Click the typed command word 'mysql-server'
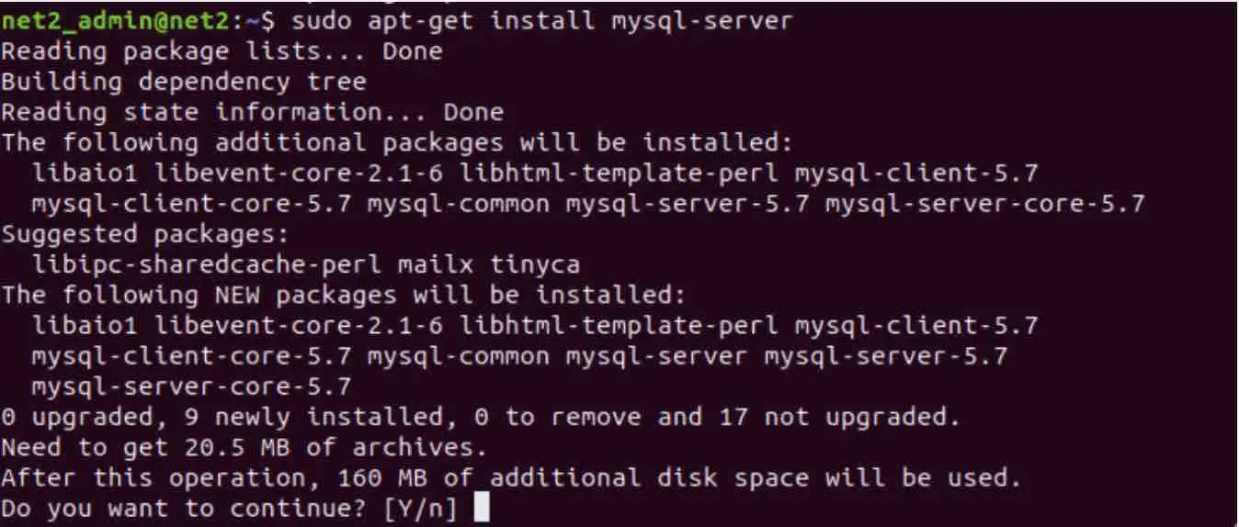The width and height of the screenshot is (1239, 527). pyautogui.click(x=701, y=20)
